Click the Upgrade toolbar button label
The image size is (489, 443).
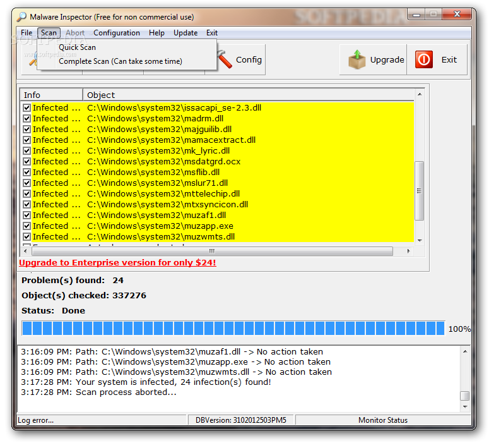pos(387,59)
